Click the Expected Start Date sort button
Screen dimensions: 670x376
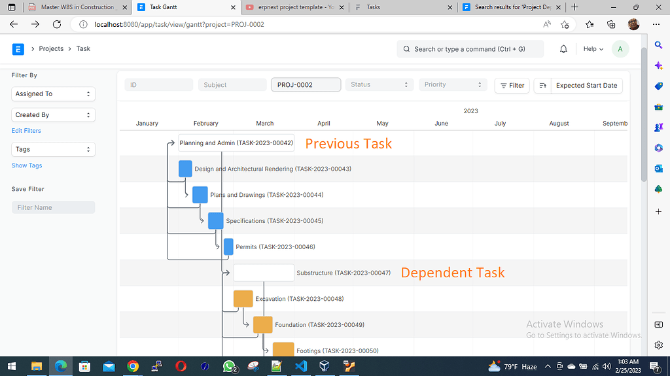pyautogui.click(x=586, y=86)
